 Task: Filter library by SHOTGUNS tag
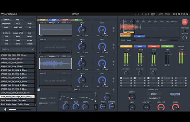[x=6, y=33]
